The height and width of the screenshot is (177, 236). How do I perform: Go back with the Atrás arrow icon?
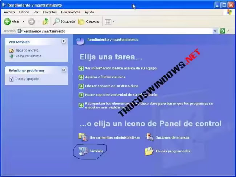[x=7, y=22]
